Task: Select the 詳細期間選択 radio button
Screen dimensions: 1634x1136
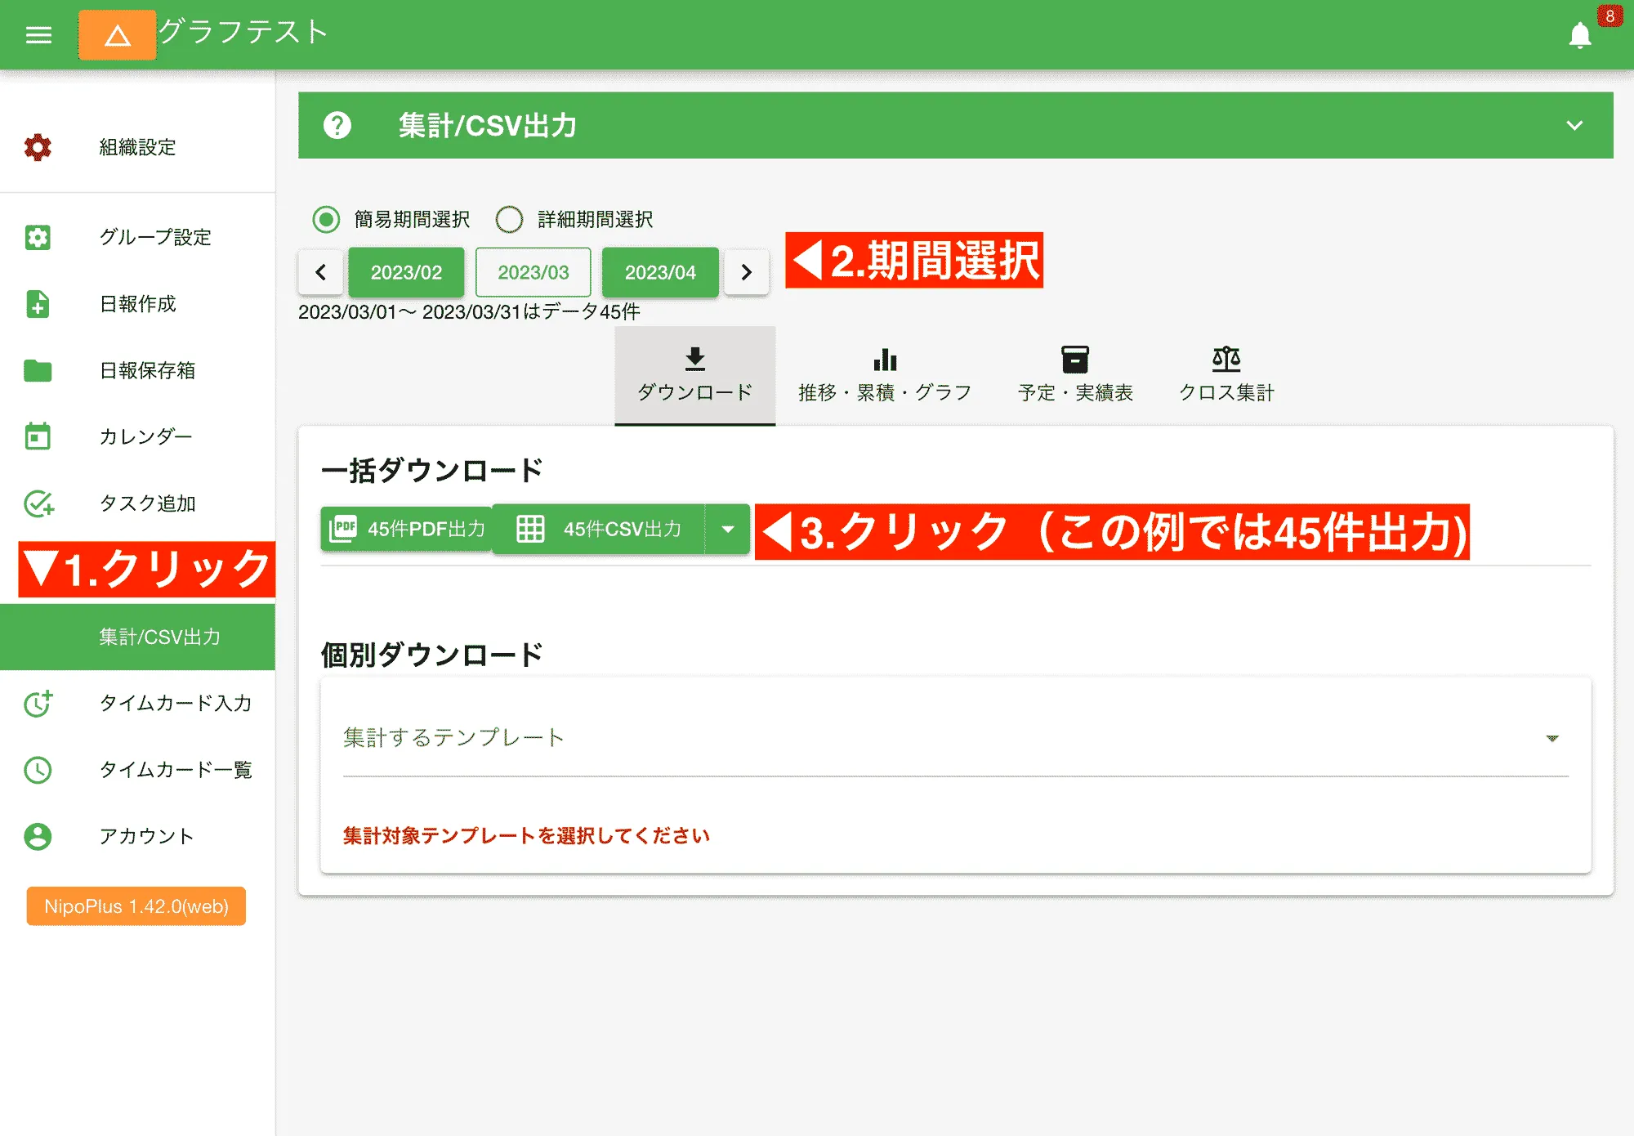Action: [x=510, y=219]
